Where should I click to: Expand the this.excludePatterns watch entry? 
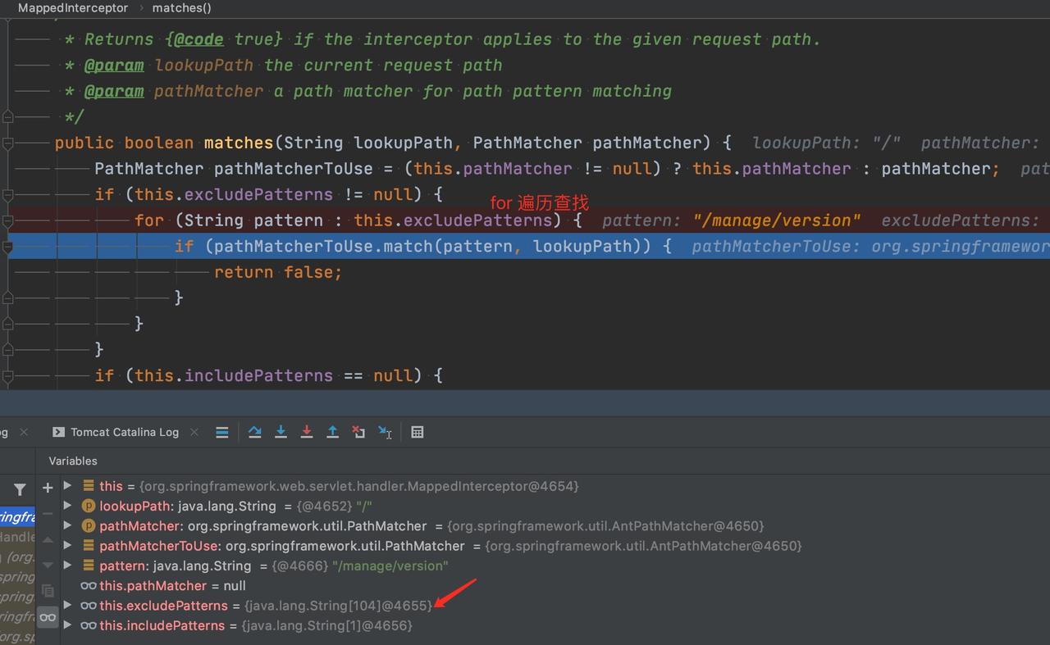point(68,606)
